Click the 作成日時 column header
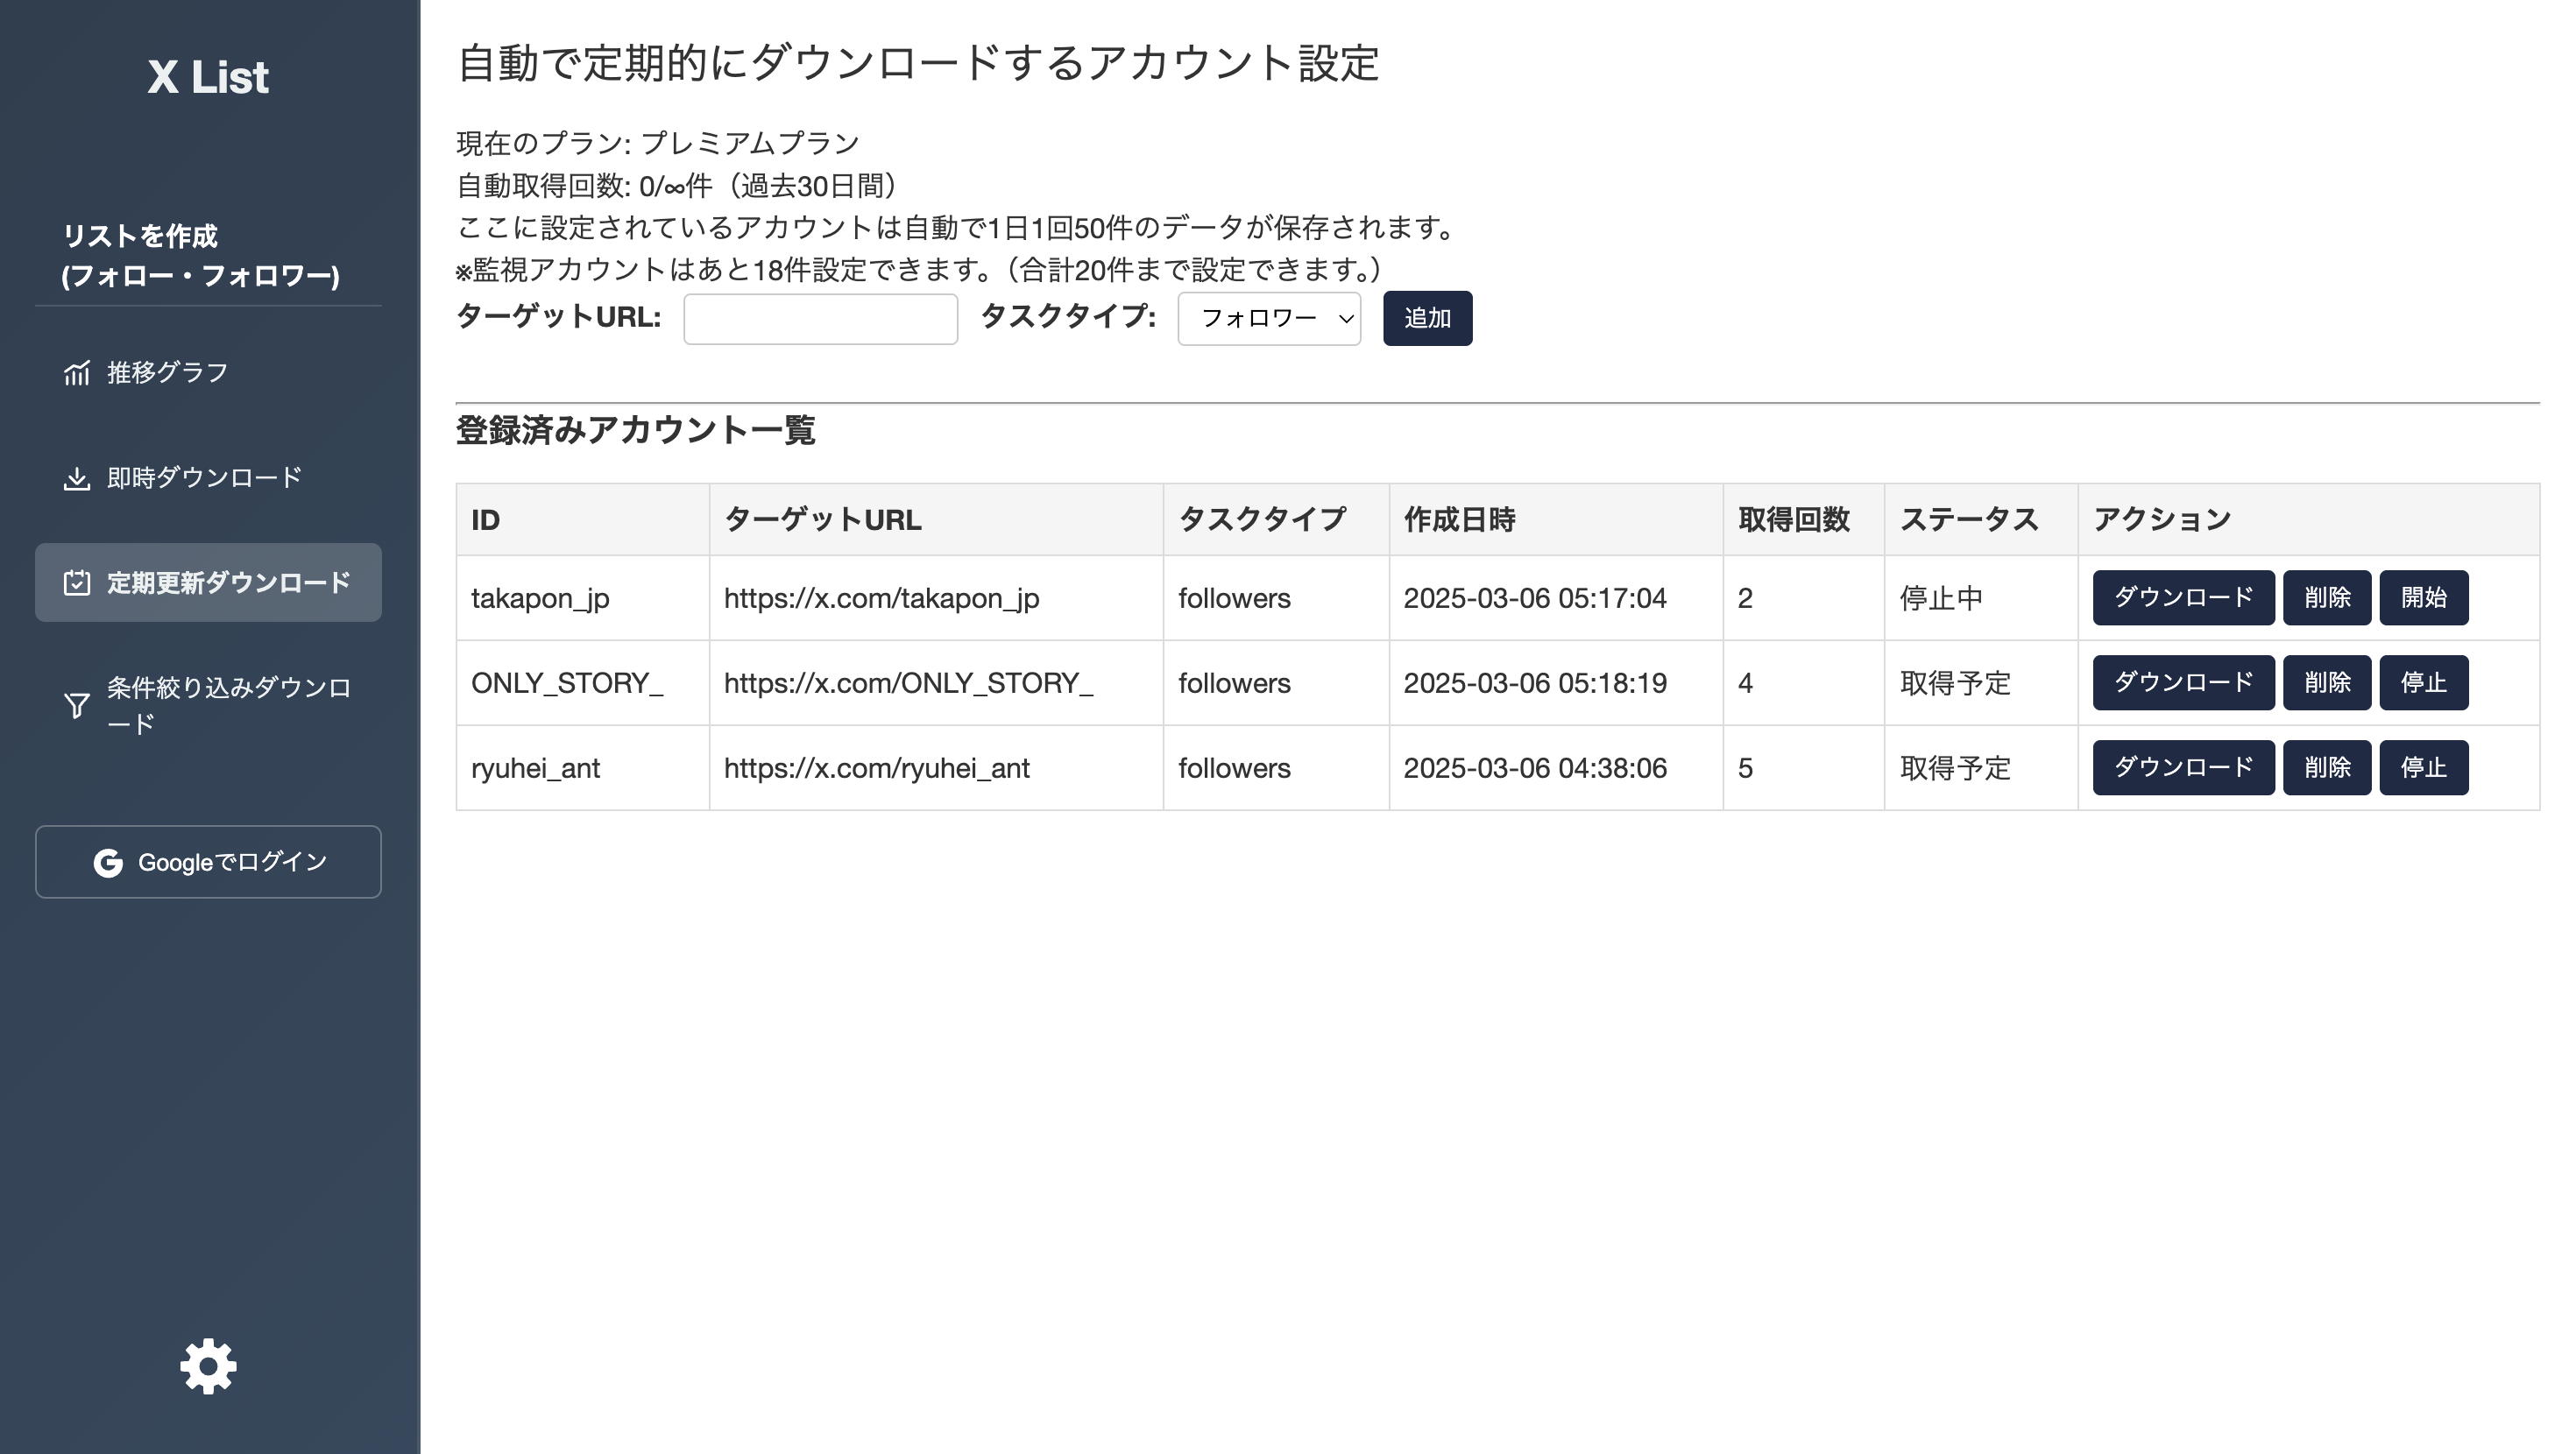The width and height of the screenshot is (2576, 1454). click(1556, 520)
